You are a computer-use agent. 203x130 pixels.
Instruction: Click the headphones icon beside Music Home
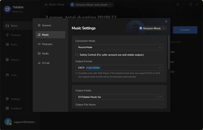[x=46, y=5]
